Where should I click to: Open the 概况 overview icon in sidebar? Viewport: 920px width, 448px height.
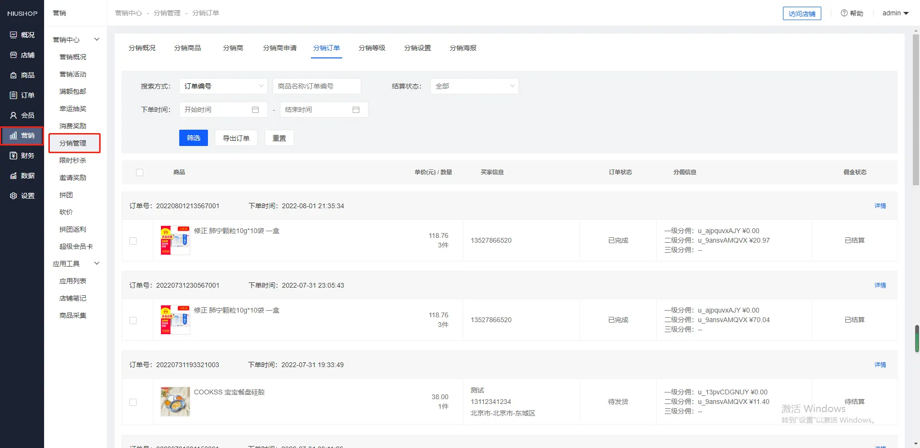(13, 35)
